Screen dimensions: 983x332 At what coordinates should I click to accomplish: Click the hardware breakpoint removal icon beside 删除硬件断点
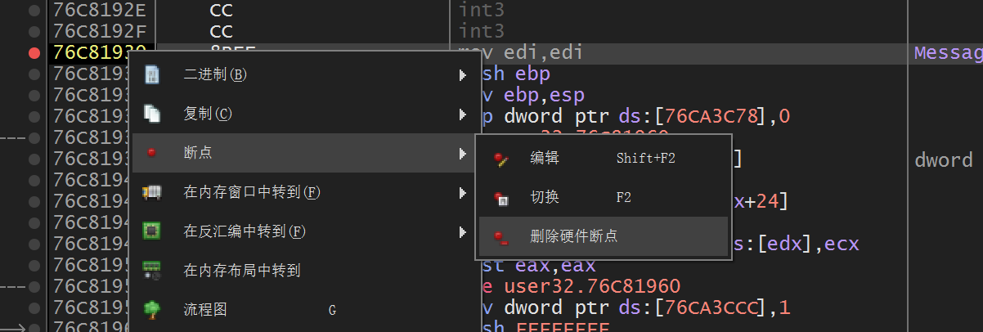[502, 237]
